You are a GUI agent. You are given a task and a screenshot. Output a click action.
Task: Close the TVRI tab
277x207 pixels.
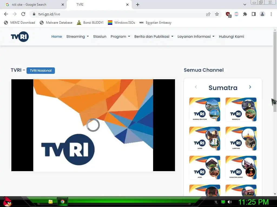click(127, 5)
